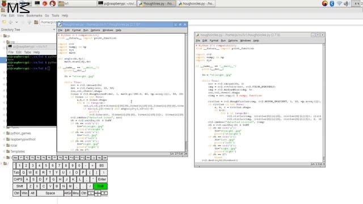Open Windows menu in houghcircles.py window

[246, 41]
